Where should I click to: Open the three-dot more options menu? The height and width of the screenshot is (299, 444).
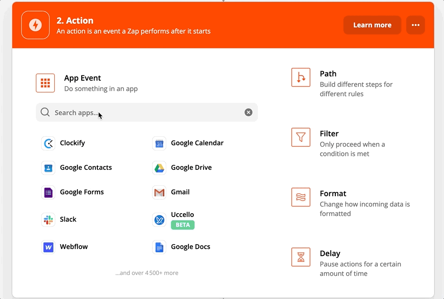pos(416,25)
